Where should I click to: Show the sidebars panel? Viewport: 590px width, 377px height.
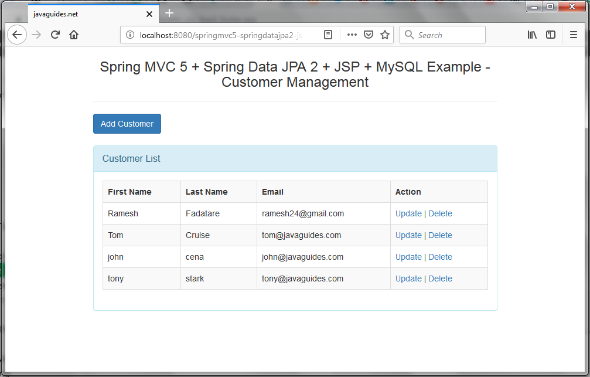[x=551, y=35]
